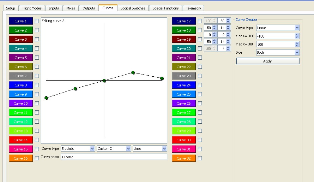
Task: Click the Y at X=100 value field
Action: pyautogui.click(x=275, y=44)
